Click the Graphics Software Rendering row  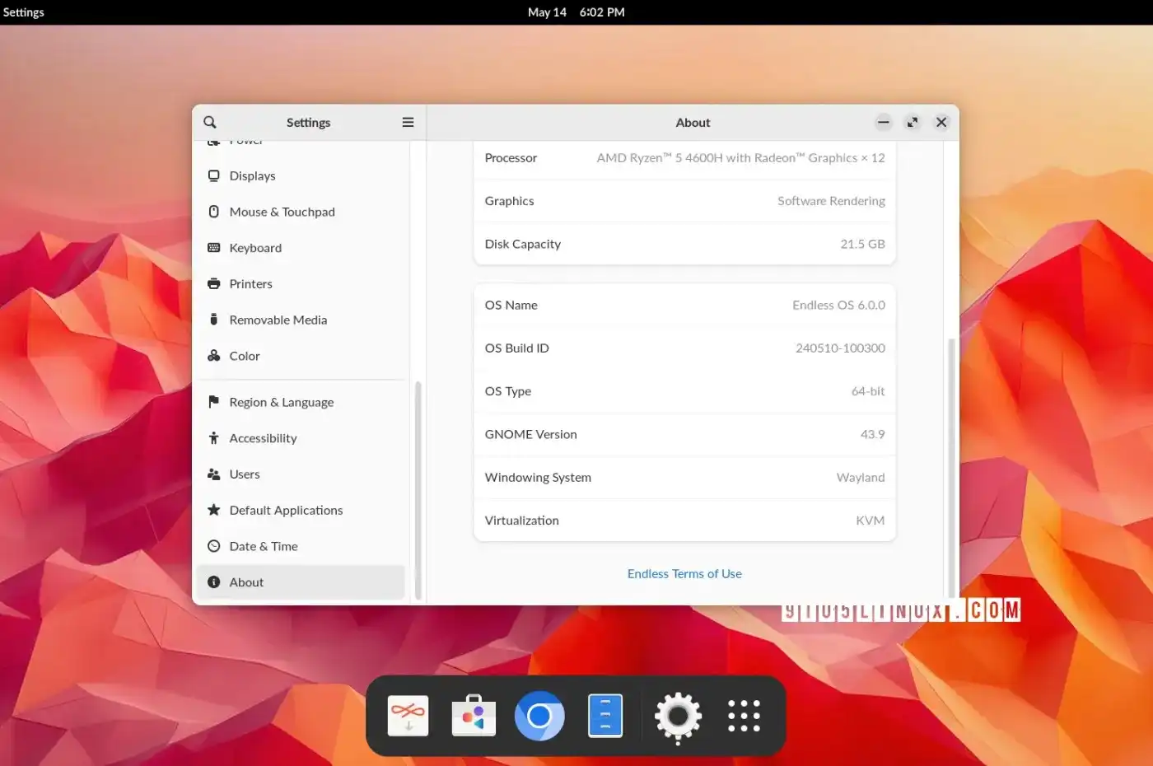(684, 201)
